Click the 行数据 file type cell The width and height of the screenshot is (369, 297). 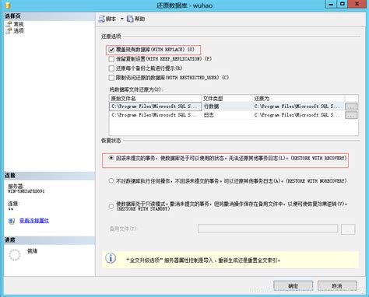coord(227,107)
